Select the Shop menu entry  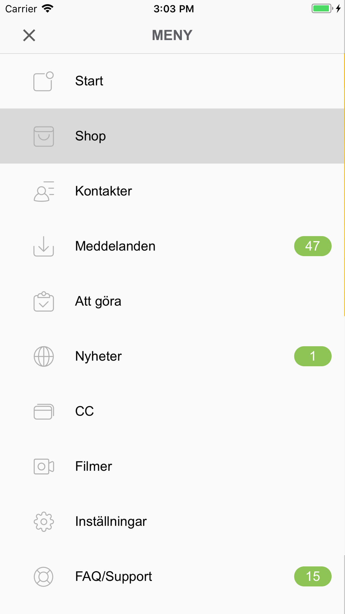[x=172, y=136]
